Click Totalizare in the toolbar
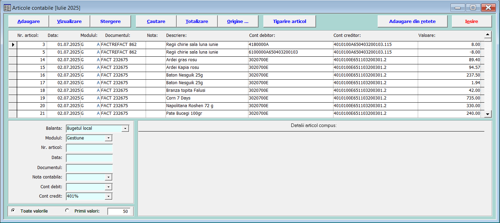This screenshot has width=500, height=223. click(197, 21)
